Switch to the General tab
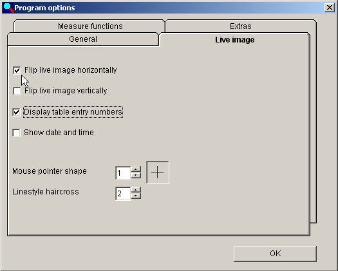This screenshot has width=338, height=271. click(83, 39)
